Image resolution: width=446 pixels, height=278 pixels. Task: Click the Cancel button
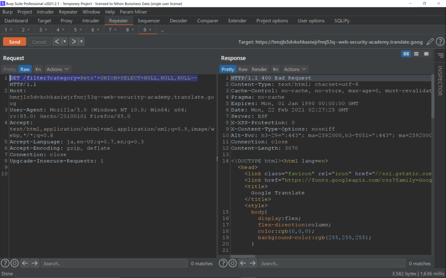pyautogui.click(x=39, y=42)
